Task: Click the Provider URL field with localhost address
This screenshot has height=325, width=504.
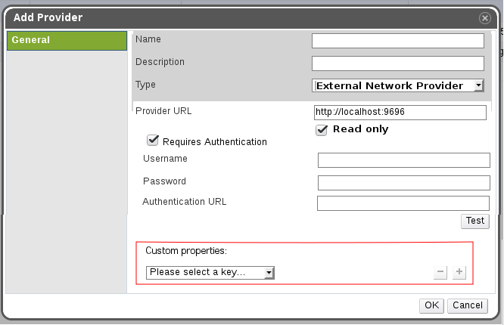Action: 399,113
